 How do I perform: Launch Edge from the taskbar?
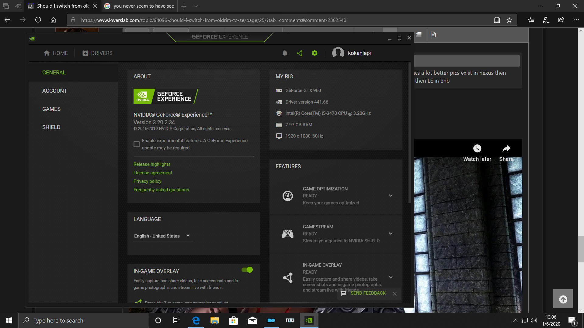point(196,320)
